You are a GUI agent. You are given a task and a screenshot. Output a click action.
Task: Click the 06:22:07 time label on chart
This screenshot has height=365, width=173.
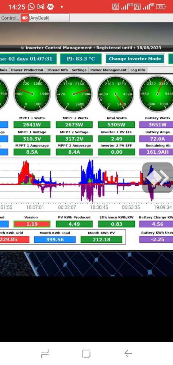67,207
